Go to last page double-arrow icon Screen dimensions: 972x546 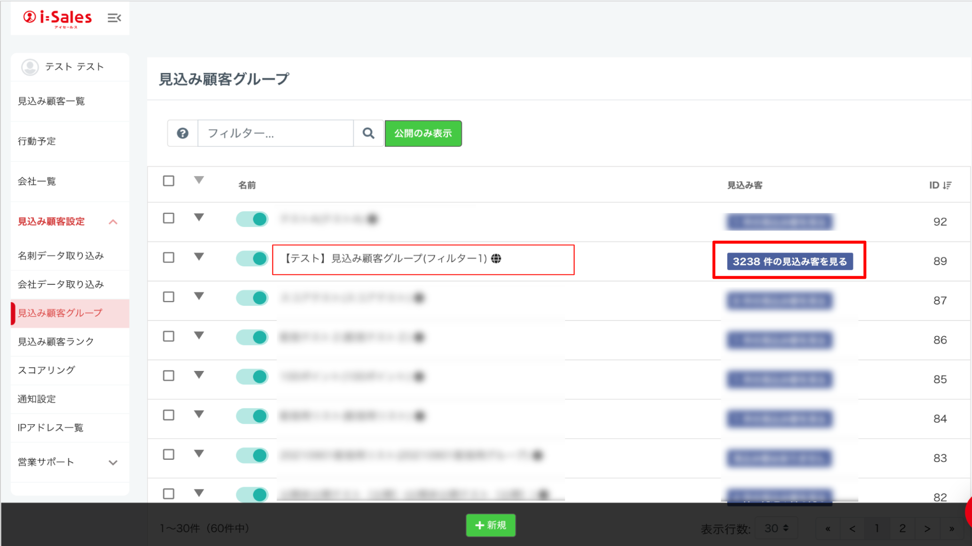951,529
